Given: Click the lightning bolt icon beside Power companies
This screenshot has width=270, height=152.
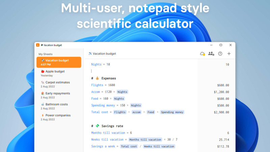Looking at the screenshot, I should pos(43,115).
